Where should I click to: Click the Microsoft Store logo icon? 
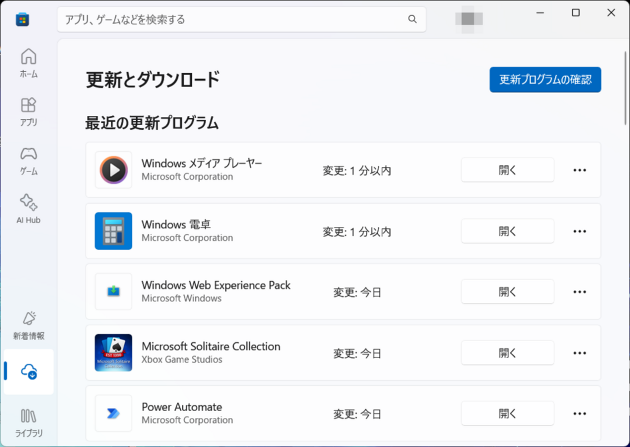pos(22,19)
